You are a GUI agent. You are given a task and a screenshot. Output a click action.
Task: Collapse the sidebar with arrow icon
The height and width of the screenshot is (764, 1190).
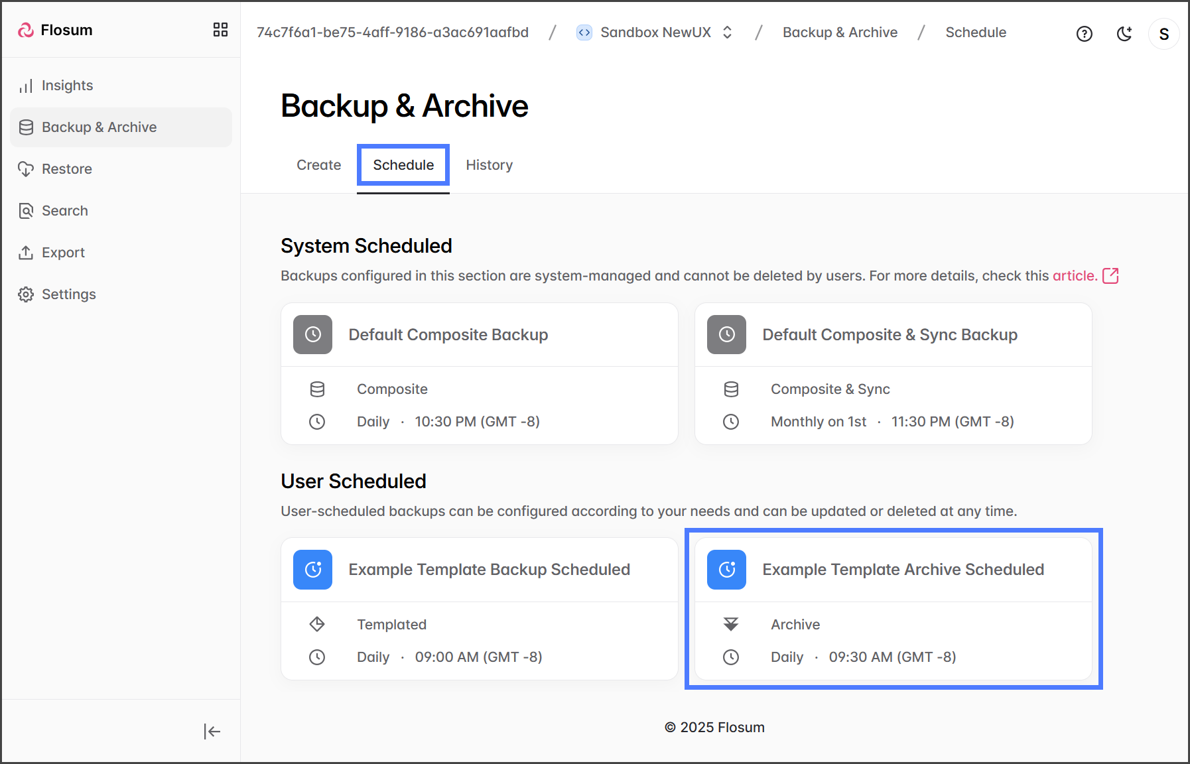click(212, 732)
